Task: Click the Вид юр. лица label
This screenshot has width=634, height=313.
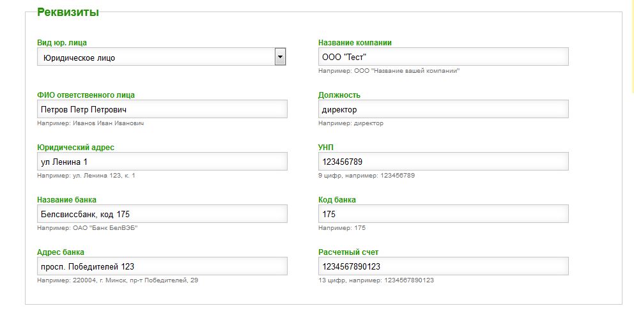Action: pos(62,43)
